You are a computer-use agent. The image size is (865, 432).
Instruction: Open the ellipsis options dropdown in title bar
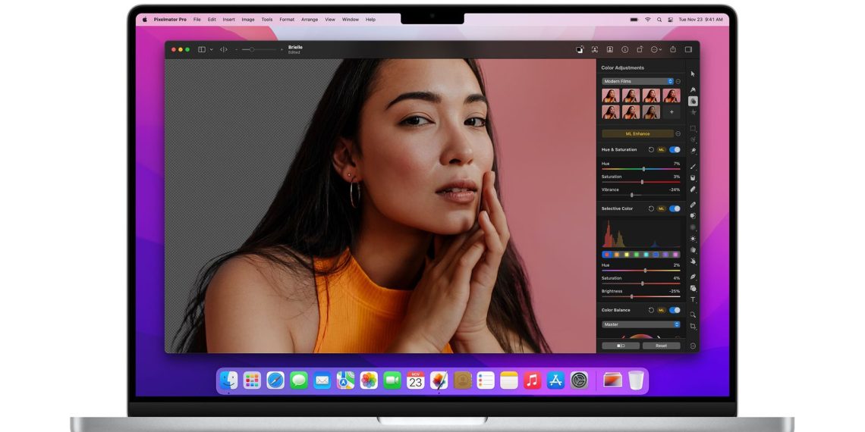coord(656,49)
